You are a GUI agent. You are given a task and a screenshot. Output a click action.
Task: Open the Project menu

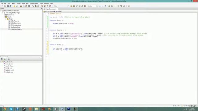19,3
